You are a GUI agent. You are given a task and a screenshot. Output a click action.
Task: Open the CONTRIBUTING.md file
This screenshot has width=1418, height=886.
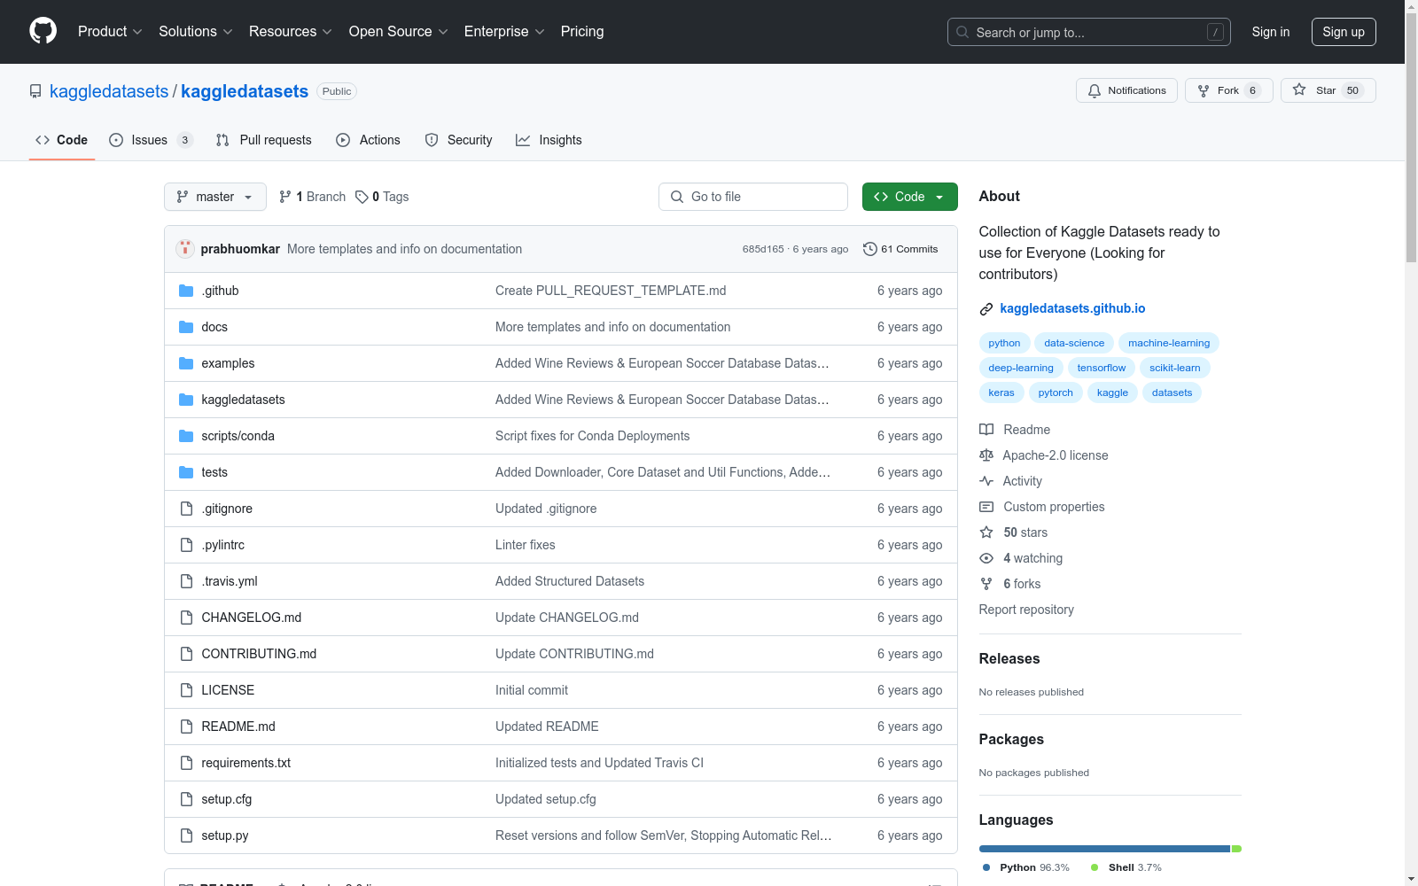tap(259, 654)
